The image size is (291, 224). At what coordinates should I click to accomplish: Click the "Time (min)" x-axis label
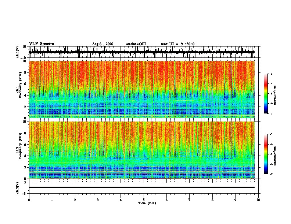(147, 203)
